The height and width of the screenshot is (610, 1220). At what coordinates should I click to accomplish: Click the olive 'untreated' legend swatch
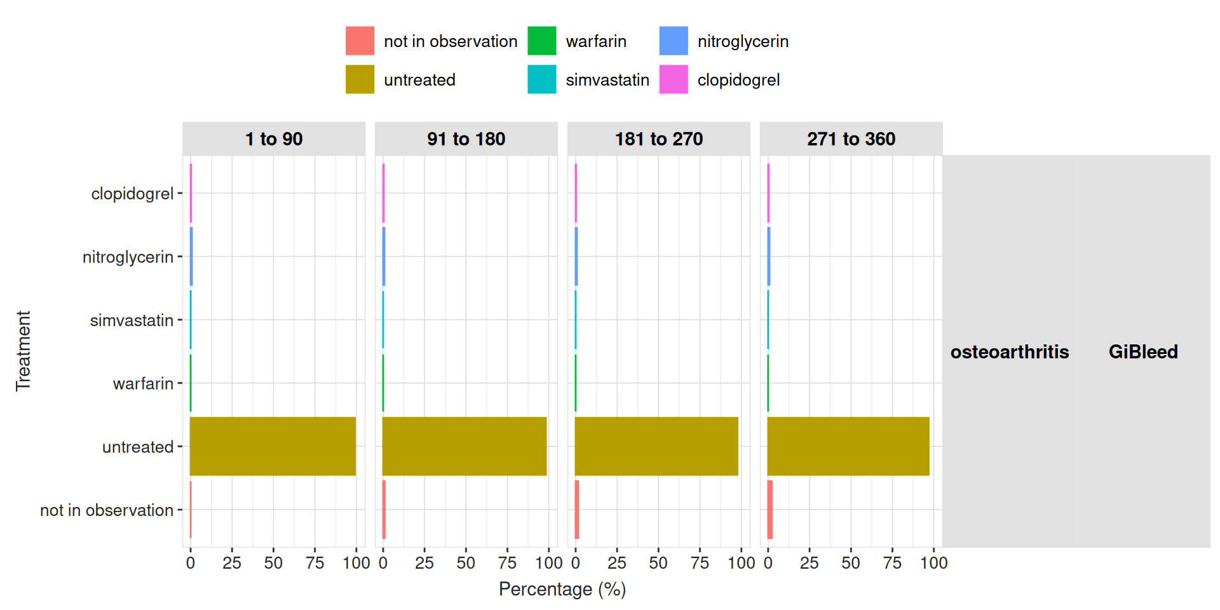360,79
